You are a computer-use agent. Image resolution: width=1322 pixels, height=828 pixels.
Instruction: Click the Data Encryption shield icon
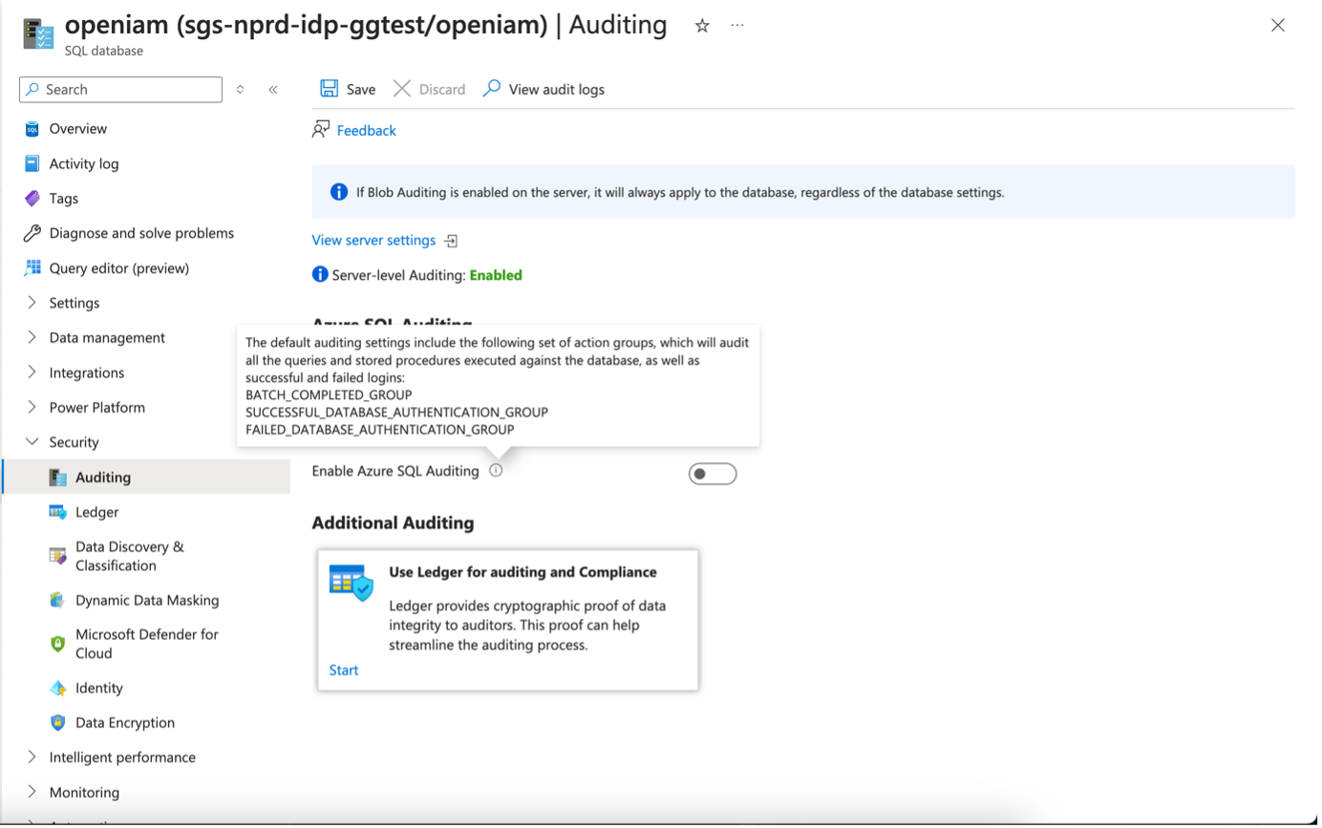point(58,723)
